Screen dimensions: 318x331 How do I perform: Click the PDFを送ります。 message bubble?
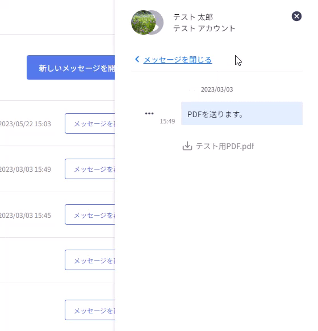(242, 114)
